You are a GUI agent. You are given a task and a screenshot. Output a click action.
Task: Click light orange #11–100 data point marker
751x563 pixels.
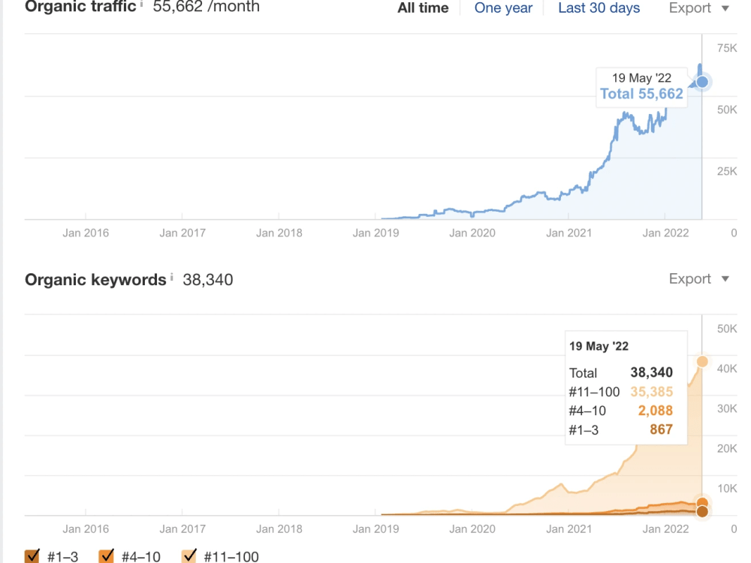pyautogui.click(x=702, y=362)
